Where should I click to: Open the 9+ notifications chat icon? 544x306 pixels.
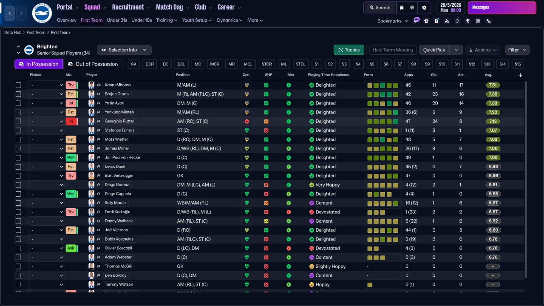pyautogui.click(x=416, y=20)
